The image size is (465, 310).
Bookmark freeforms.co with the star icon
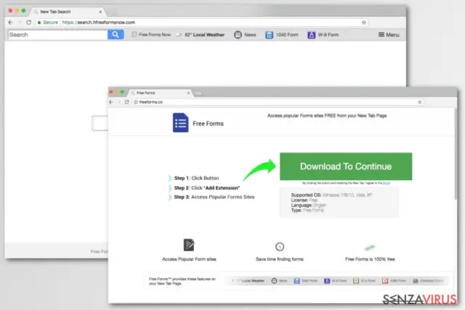(420, 102)
